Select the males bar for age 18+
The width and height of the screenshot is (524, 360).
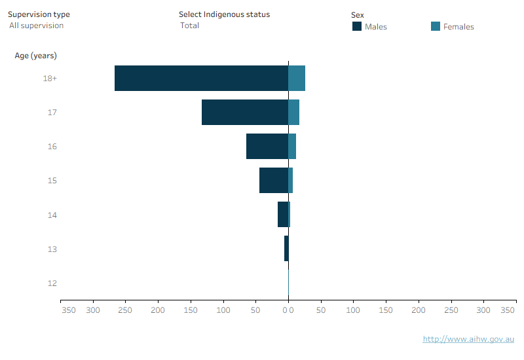202,78
